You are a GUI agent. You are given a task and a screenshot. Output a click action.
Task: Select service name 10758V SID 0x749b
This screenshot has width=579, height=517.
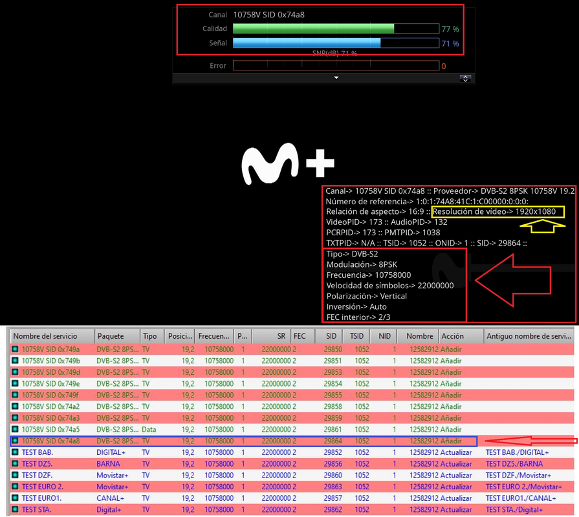[50, 360]
